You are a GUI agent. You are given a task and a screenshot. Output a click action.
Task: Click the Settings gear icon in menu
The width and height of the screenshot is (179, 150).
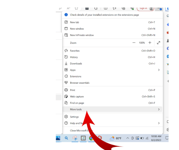tap(66, 117)
